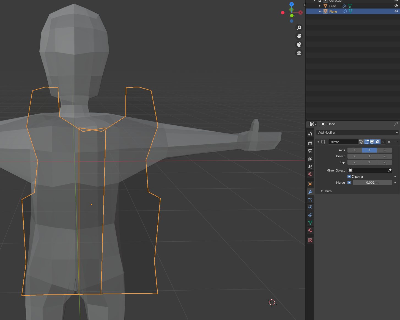Toggle Mirror modifier edit mode display

click(x=367, y=142)
